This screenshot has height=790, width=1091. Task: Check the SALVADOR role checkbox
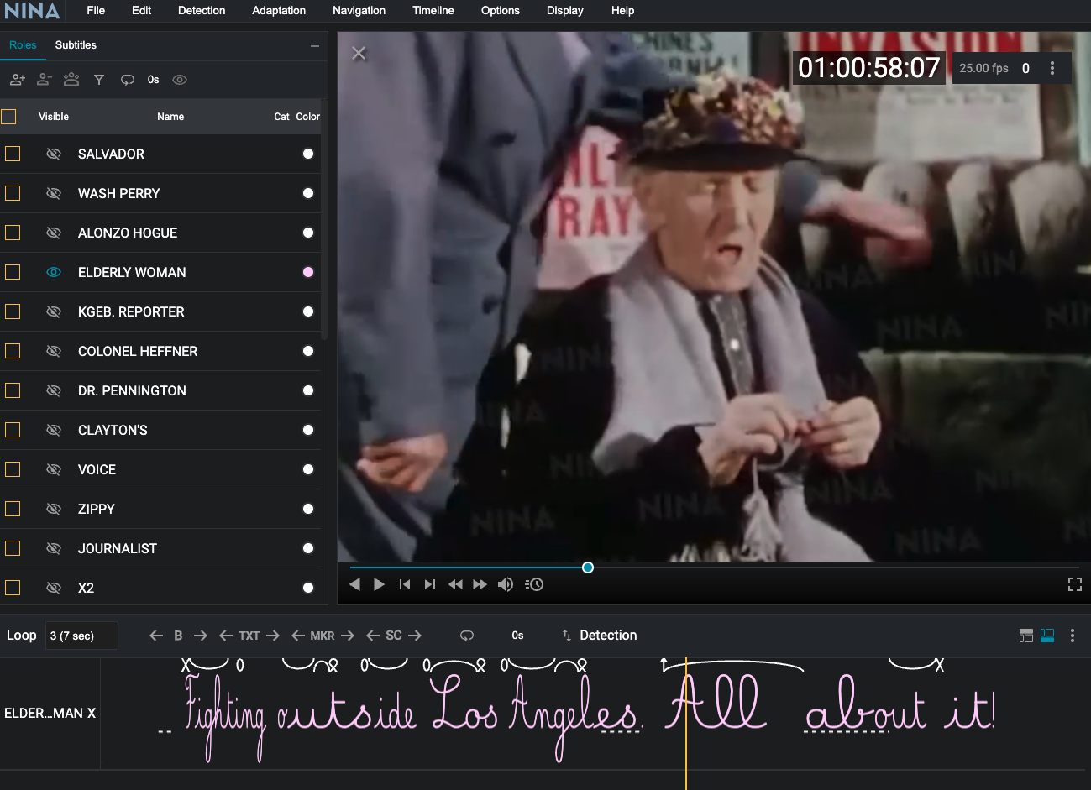13,154
